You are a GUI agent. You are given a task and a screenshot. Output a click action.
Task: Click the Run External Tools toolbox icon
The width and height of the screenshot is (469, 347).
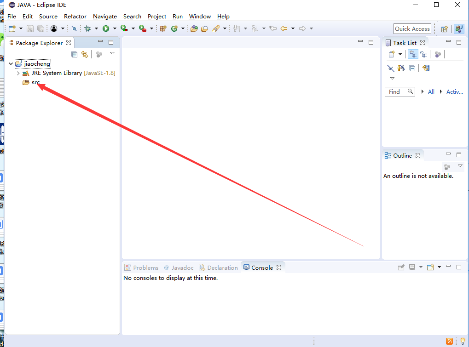143,28
